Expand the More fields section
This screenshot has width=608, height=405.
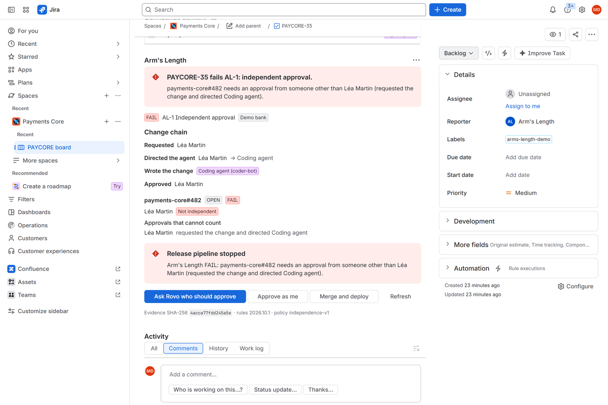point(448,244)
